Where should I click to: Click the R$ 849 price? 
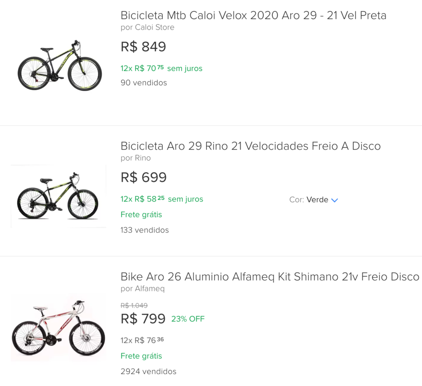(143, 47)
